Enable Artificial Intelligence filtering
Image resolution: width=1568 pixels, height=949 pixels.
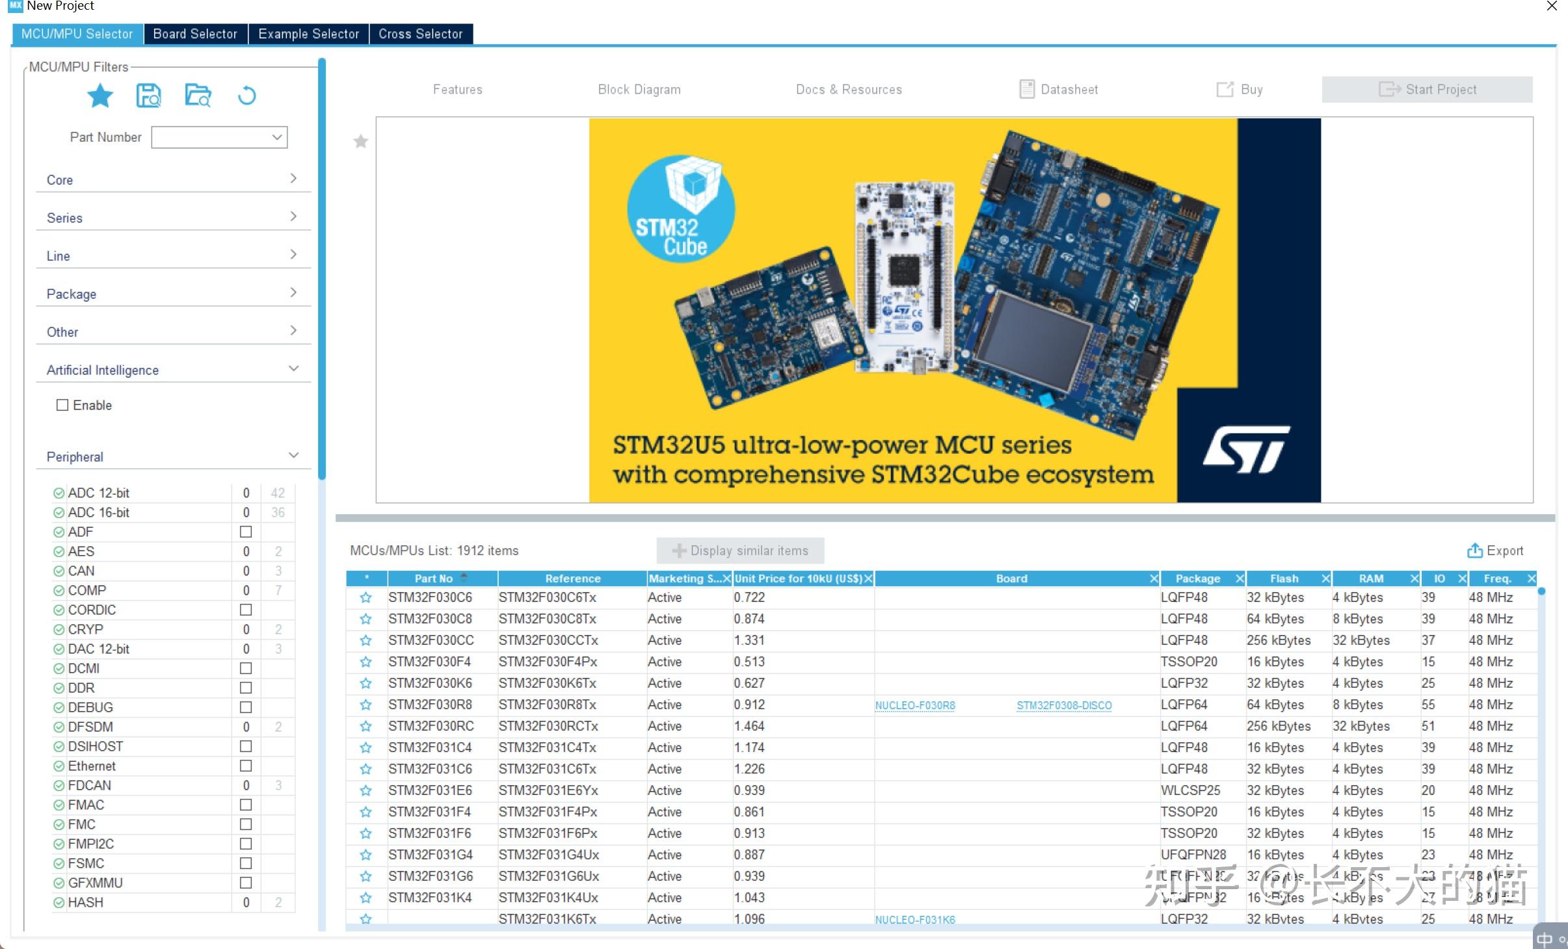click(x=62, y=404)
